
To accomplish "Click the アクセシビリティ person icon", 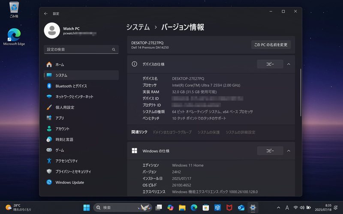I will click(x=49, y=161).
